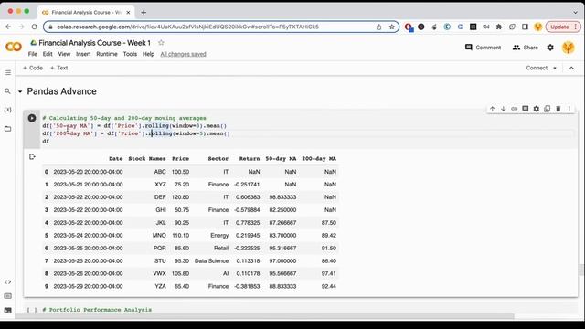The height and width of the screenshot is (329, 585).
Task: Click the Data Science sector cell
Action: click(x=211, y=260)
